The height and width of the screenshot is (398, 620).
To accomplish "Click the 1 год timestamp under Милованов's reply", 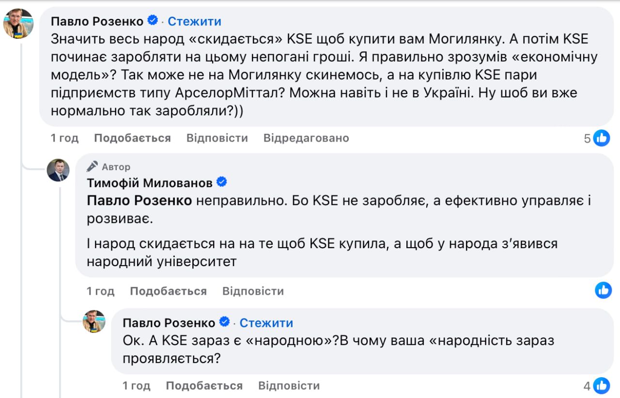I will (x=100, y=290).
